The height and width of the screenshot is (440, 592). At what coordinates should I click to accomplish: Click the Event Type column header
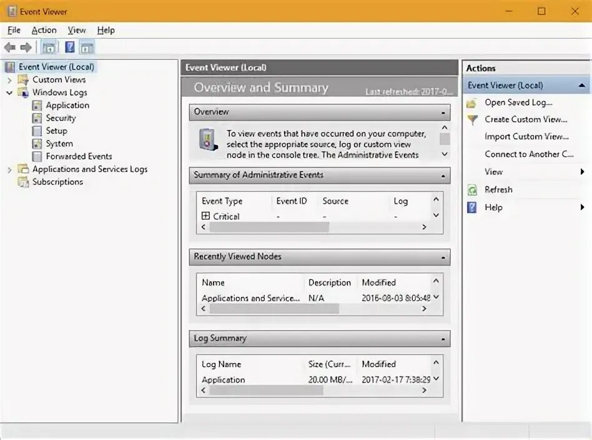pyautogui.click(x=222, y=201)
